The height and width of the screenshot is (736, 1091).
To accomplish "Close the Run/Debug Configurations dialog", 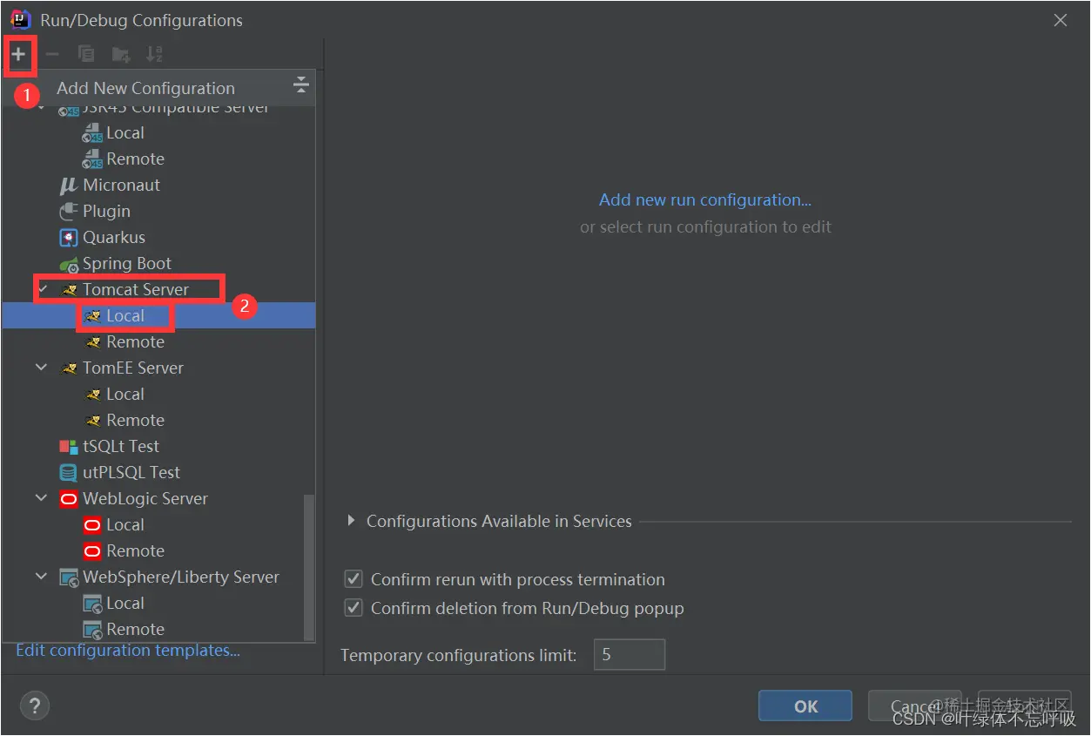I will pos(1061,20).
